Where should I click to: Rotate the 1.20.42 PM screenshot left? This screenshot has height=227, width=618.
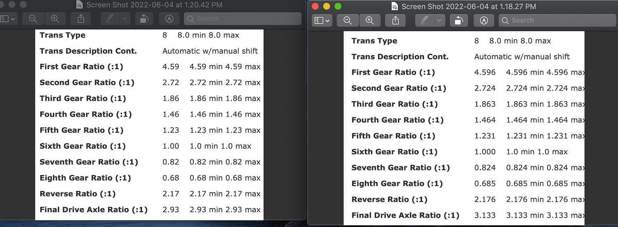[x=144, y=19]
